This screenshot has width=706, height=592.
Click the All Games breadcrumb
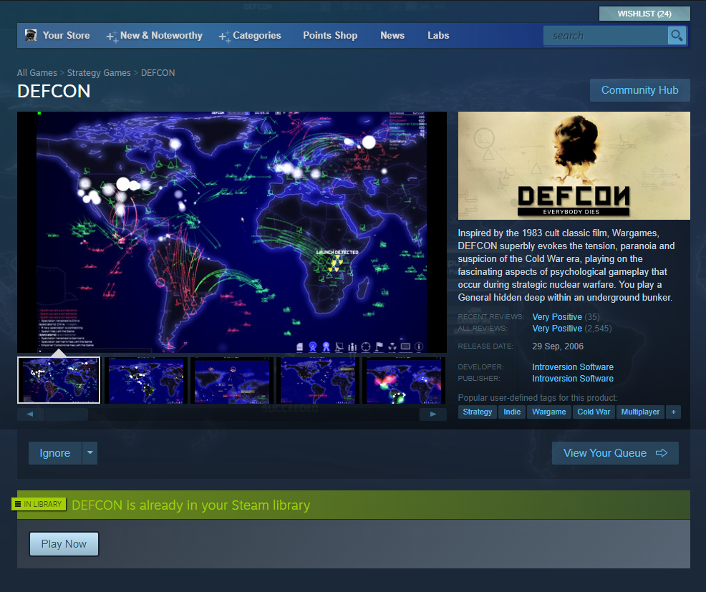(x=37, y=73)
